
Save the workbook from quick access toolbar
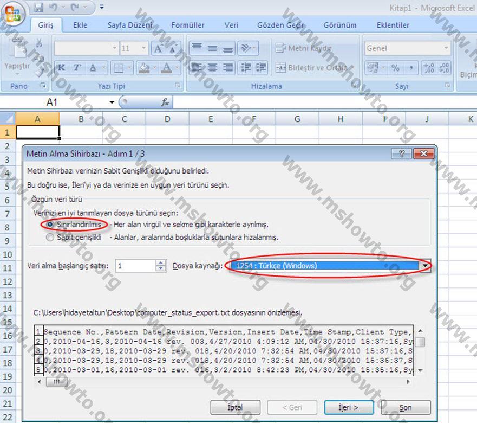coord(38,7)
